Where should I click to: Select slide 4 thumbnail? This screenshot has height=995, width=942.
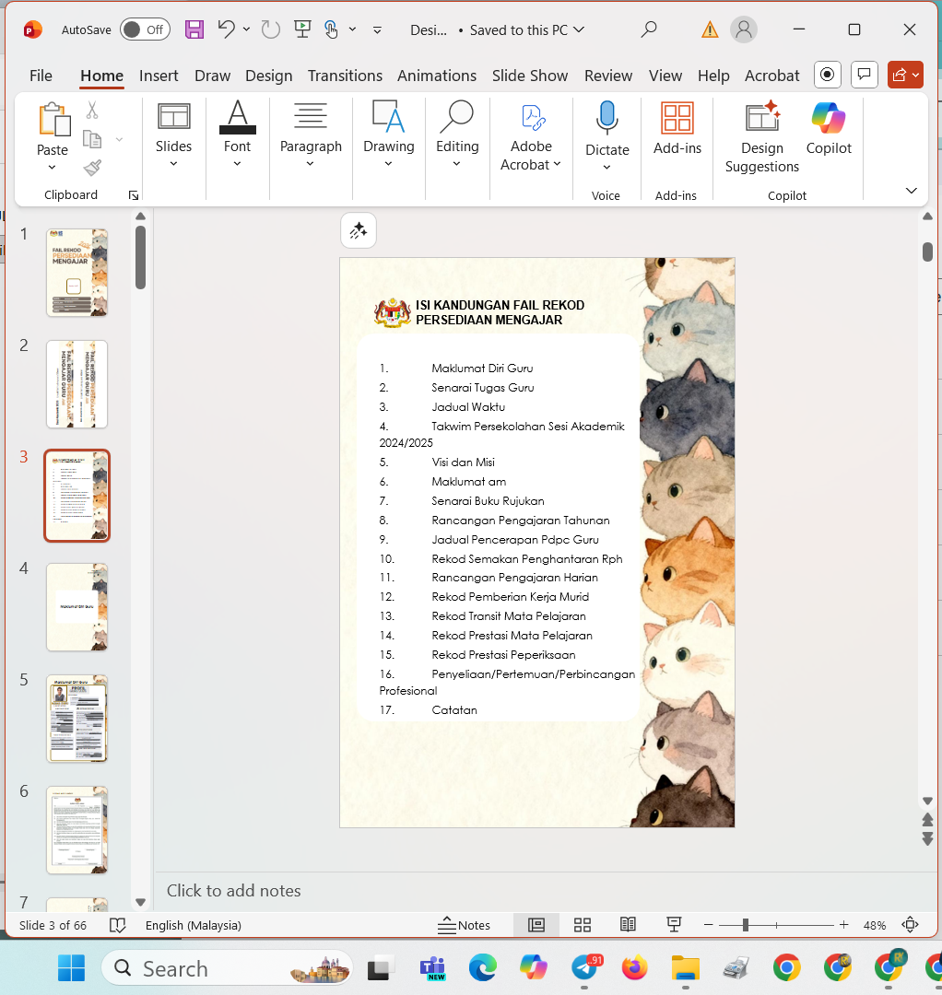(77, 607)
